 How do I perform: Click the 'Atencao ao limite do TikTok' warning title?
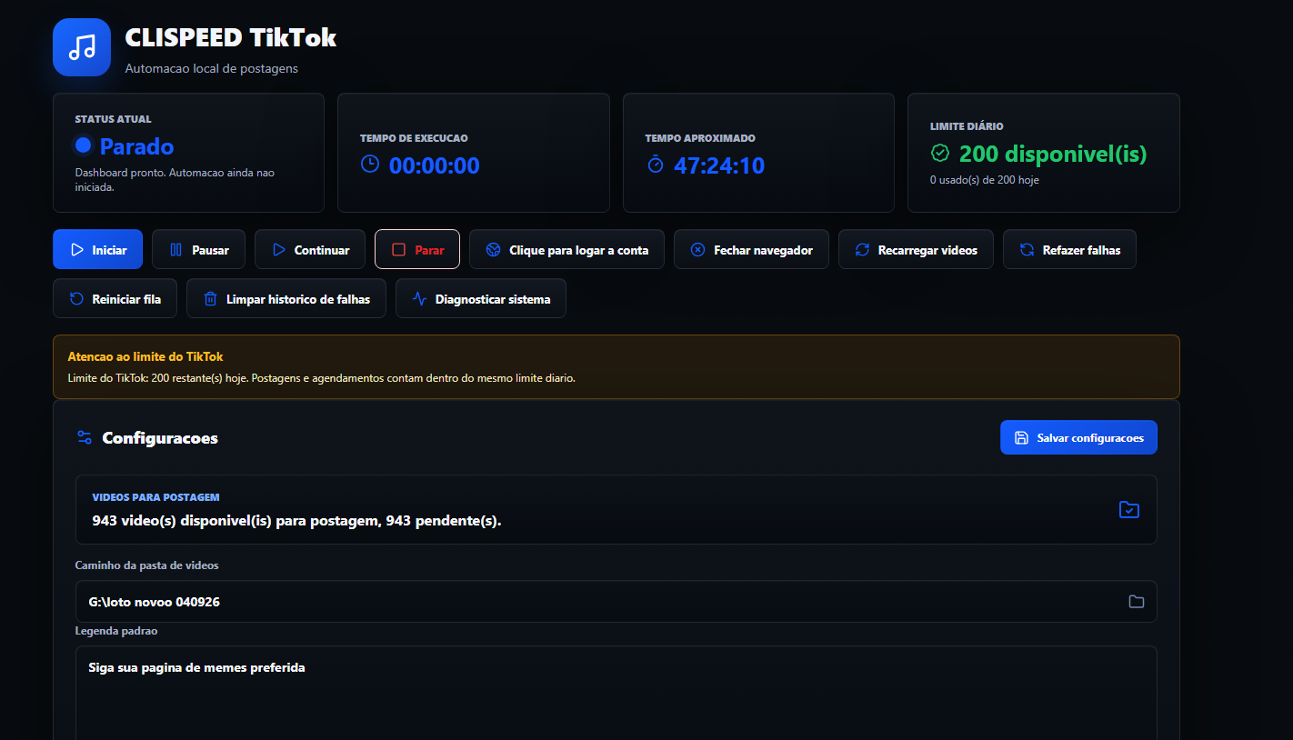click(x=145, y=356)
